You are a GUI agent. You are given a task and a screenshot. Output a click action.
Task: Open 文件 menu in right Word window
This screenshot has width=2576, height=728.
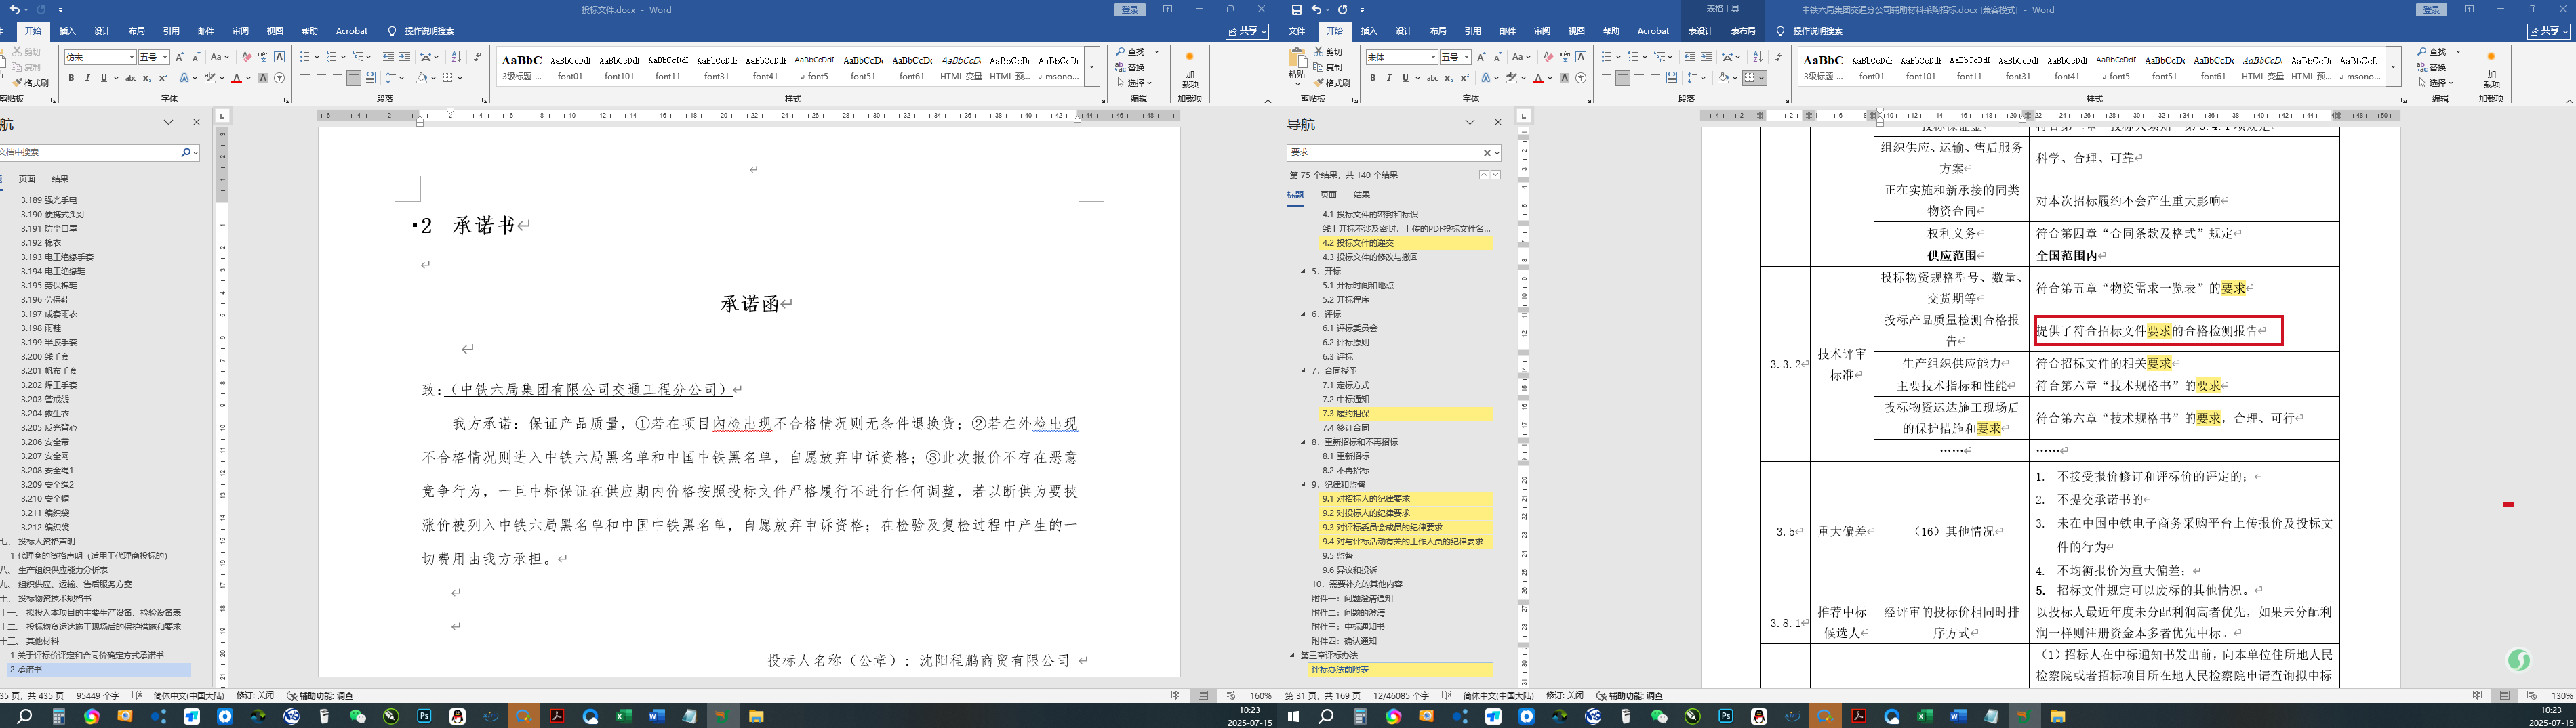pyautogui.click(x=1297, y=32)
